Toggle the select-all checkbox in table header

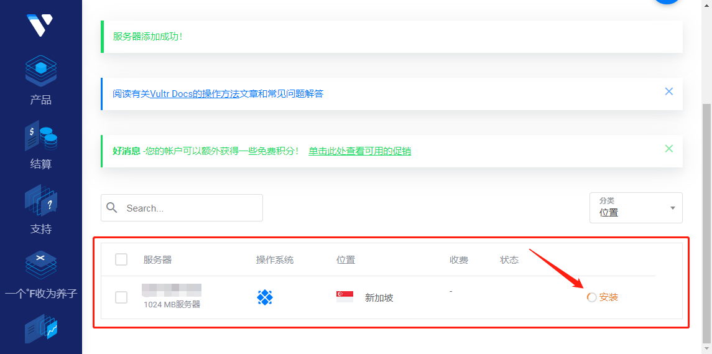pos(121,259)
